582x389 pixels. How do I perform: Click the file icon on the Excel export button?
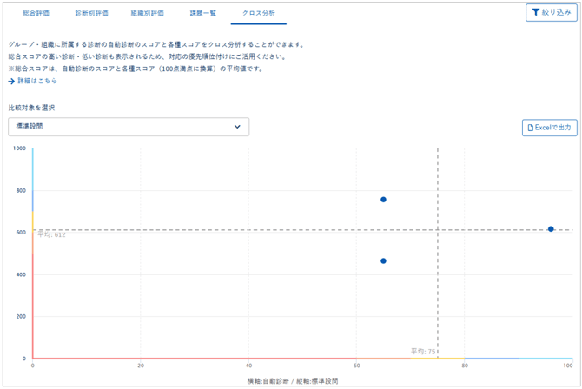(531, 128)
